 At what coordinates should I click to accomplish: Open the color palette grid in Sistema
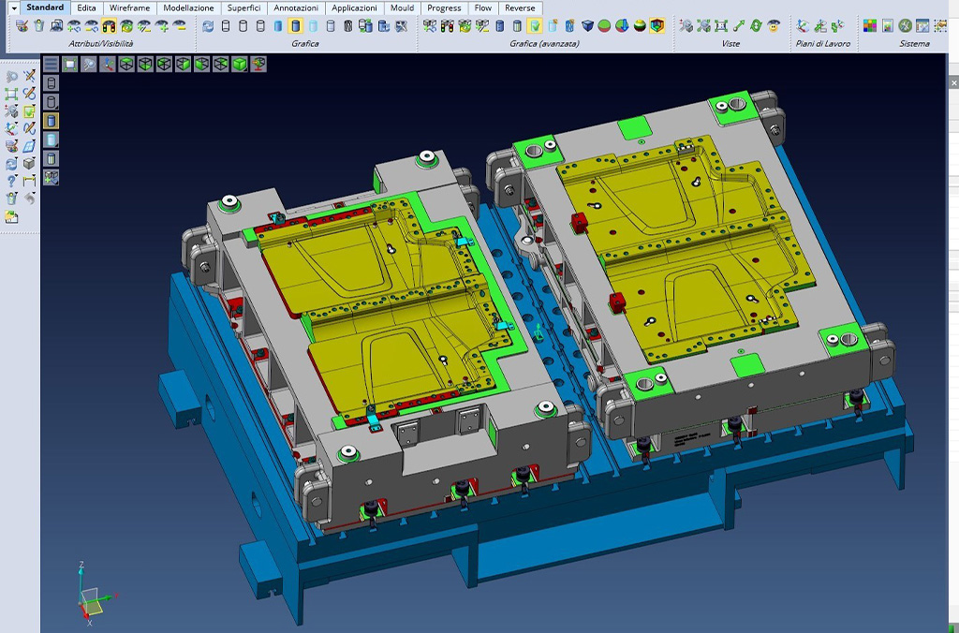870,26
